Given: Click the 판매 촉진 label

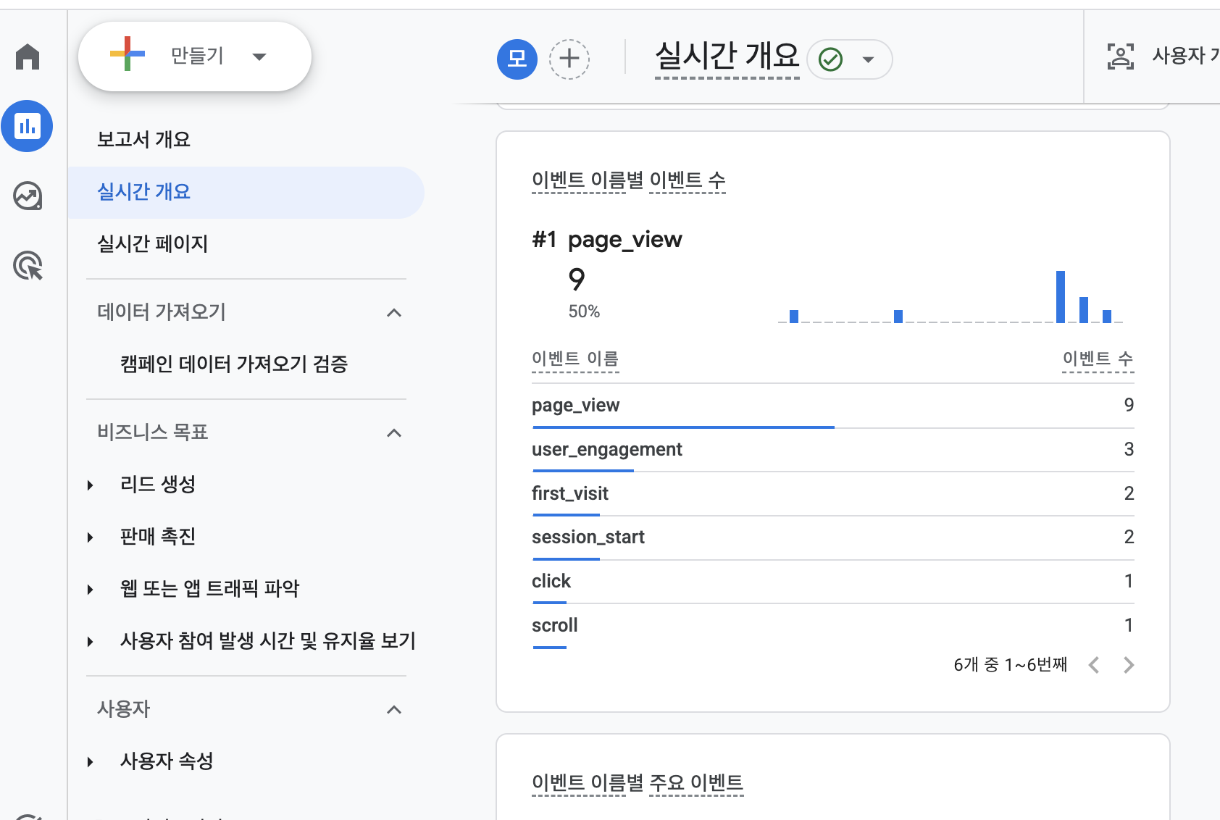Looking at the screenshot, I should 158,536.
